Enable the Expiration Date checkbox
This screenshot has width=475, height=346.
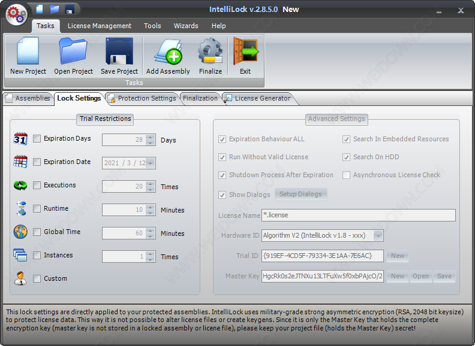(37, 162)
